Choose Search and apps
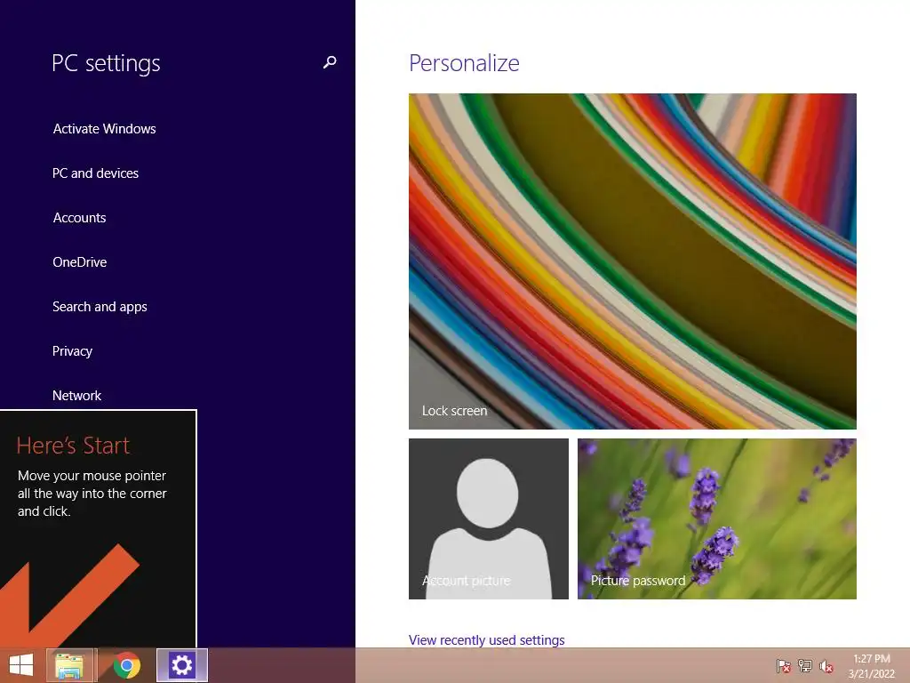 100,307
